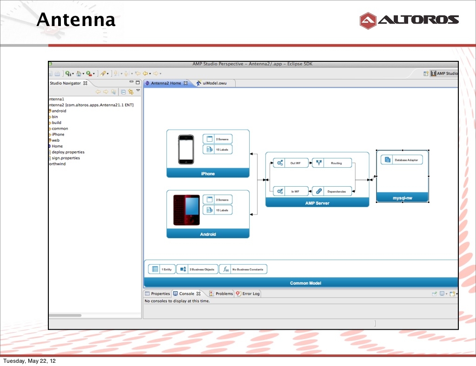Screen dimensions: 476x366
Task: Open the External Tools dropdown arrow
Action: tap(94, 74)
